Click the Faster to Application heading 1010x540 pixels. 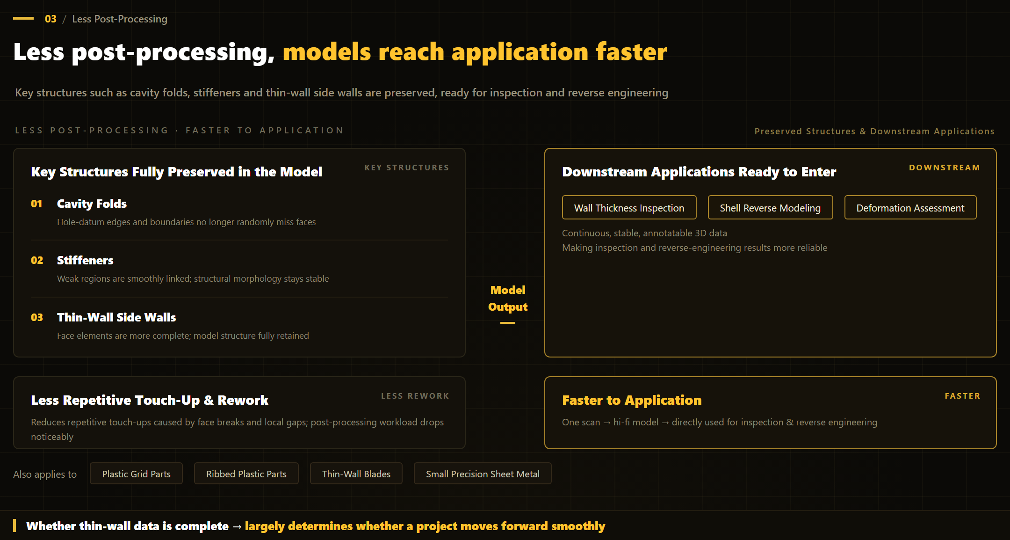(632, 400)
